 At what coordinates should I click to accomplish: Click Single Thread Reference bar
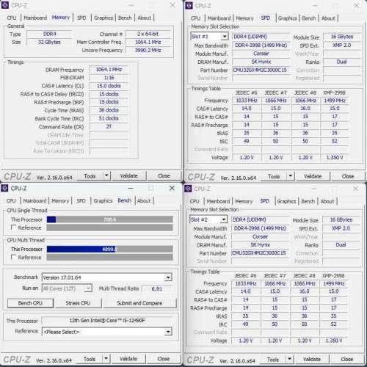[109, 228]
